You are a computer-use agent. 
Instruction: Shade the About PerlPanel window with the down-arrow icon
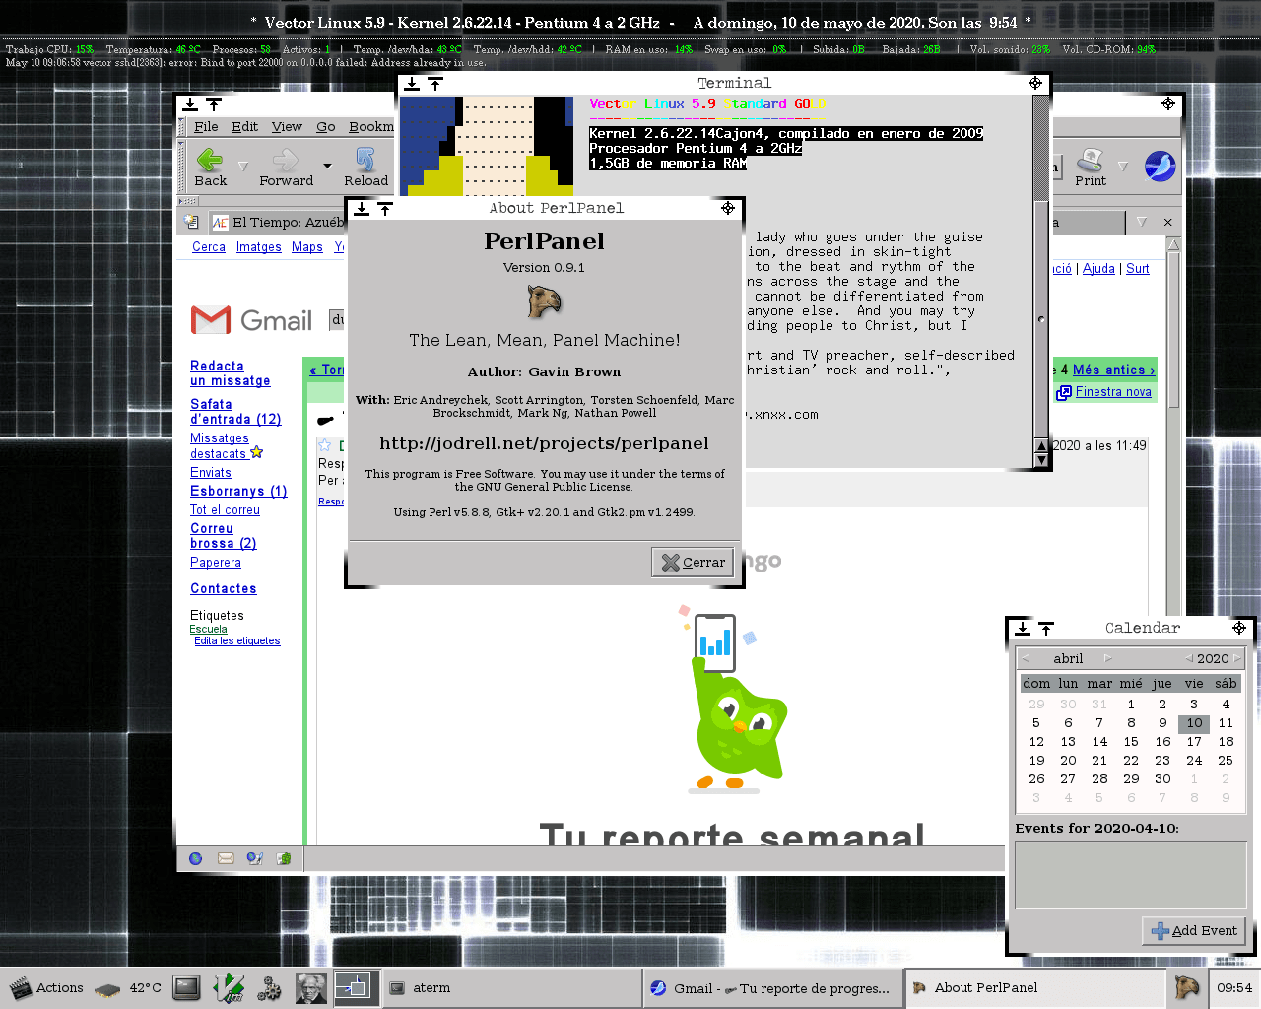pyautogui.click(x=362, y=208)
